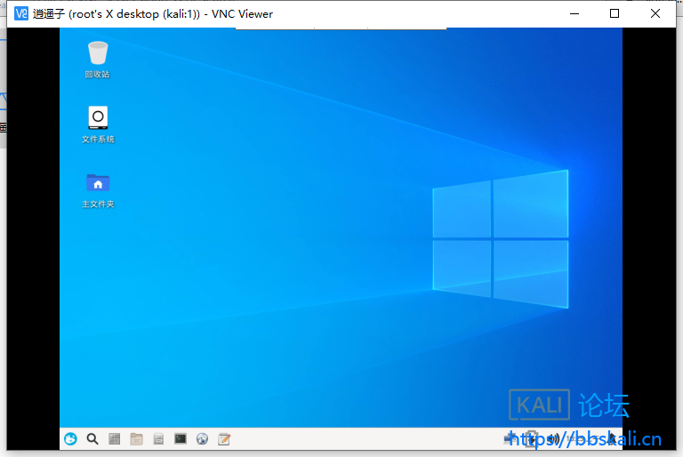Screen dimensions: 683x457
Task: Click the magnifier search icon in taskbar
Action: (x=92, y=438)
